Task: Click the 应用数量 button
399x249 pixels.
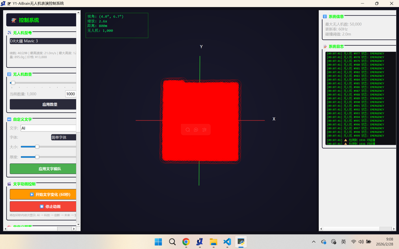Action: 43,105
